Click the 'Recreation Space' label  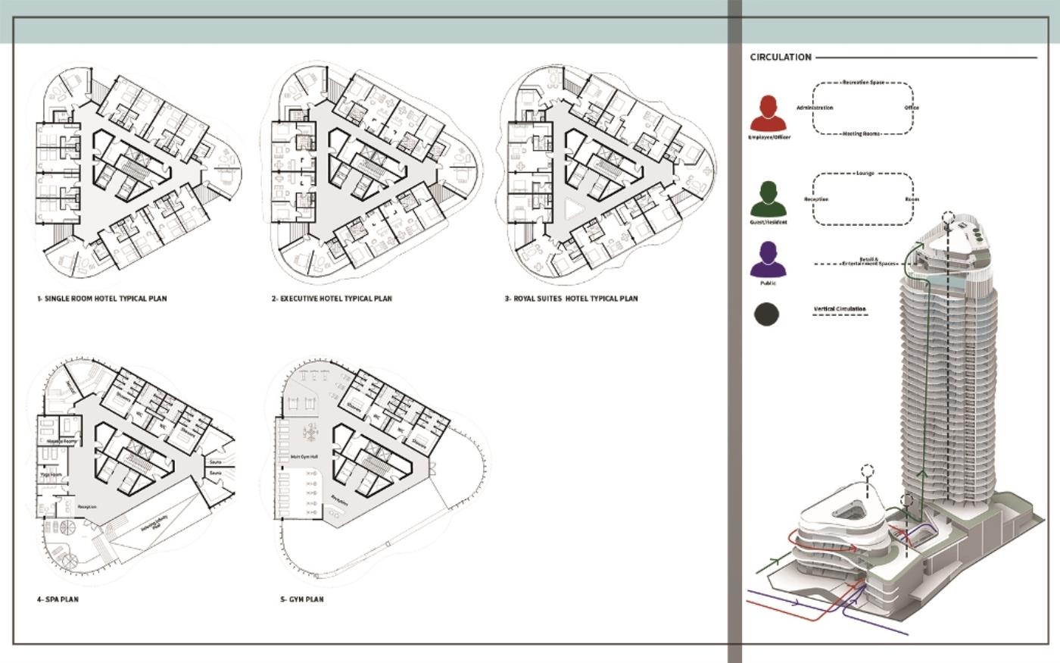tap(863, 82)
